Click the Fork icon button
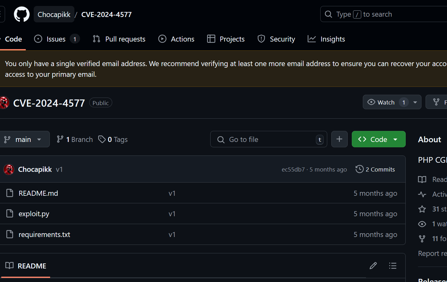Viewport: 447px width, 282px height. click(x=436, y=102)
